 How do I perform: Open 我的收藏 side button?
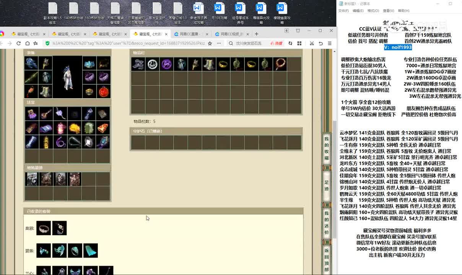(x=326, y=149)
